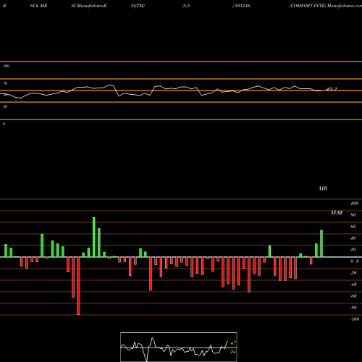Click the tallest green histogram bar
The image size is (362, 362).
(x=94, y=237)
